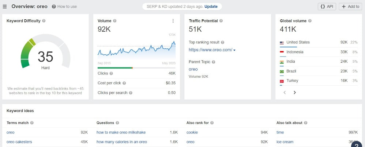Open the time keyword link
This screenshot has height=147, width=365.
(280, 132)
